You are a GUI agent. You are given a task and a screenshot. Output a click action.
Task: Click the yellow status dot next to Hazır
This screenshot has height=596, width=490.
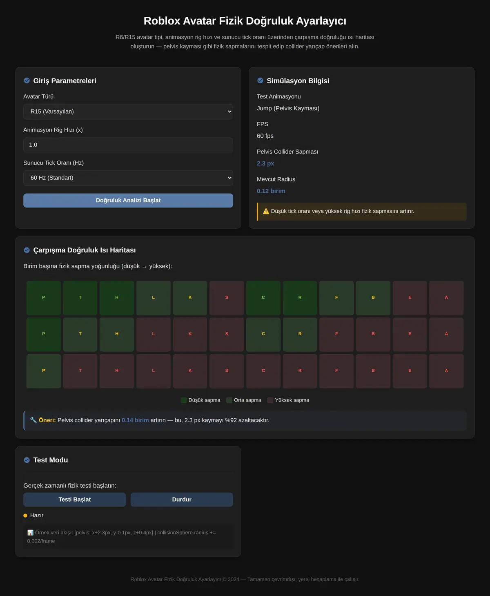(25, 516)
